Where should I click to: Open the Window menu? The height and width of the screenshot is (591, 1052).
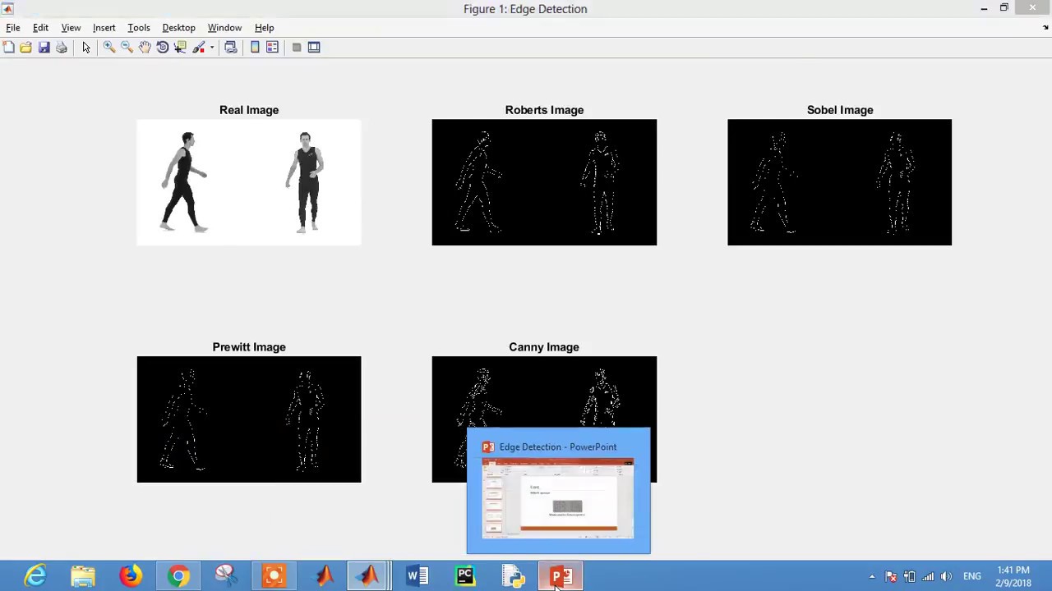pos(224,28)
